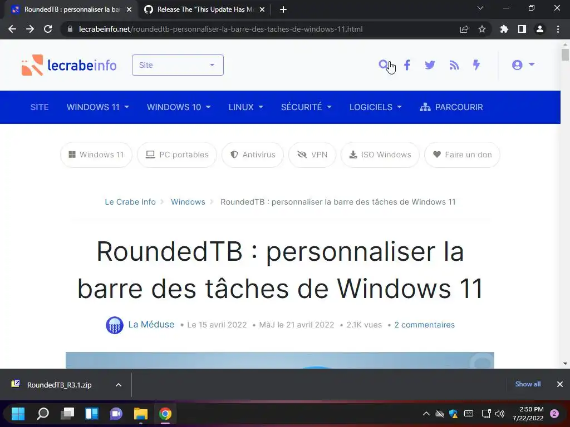Open the Chat taskbar icon
The image size is (570, 427).
pos(116,414)
